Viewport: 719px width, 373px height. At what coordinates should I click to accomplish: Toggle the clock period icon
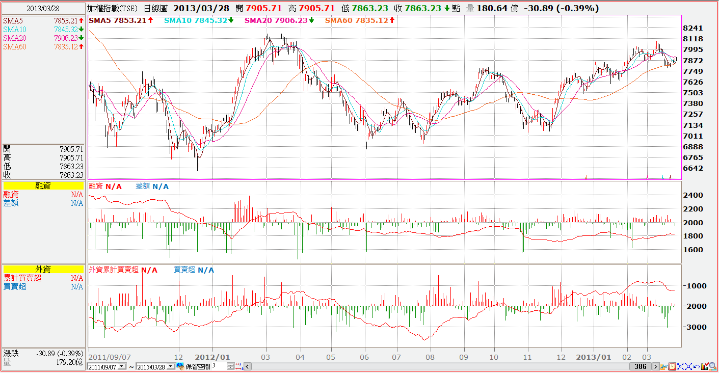[672, 366]
